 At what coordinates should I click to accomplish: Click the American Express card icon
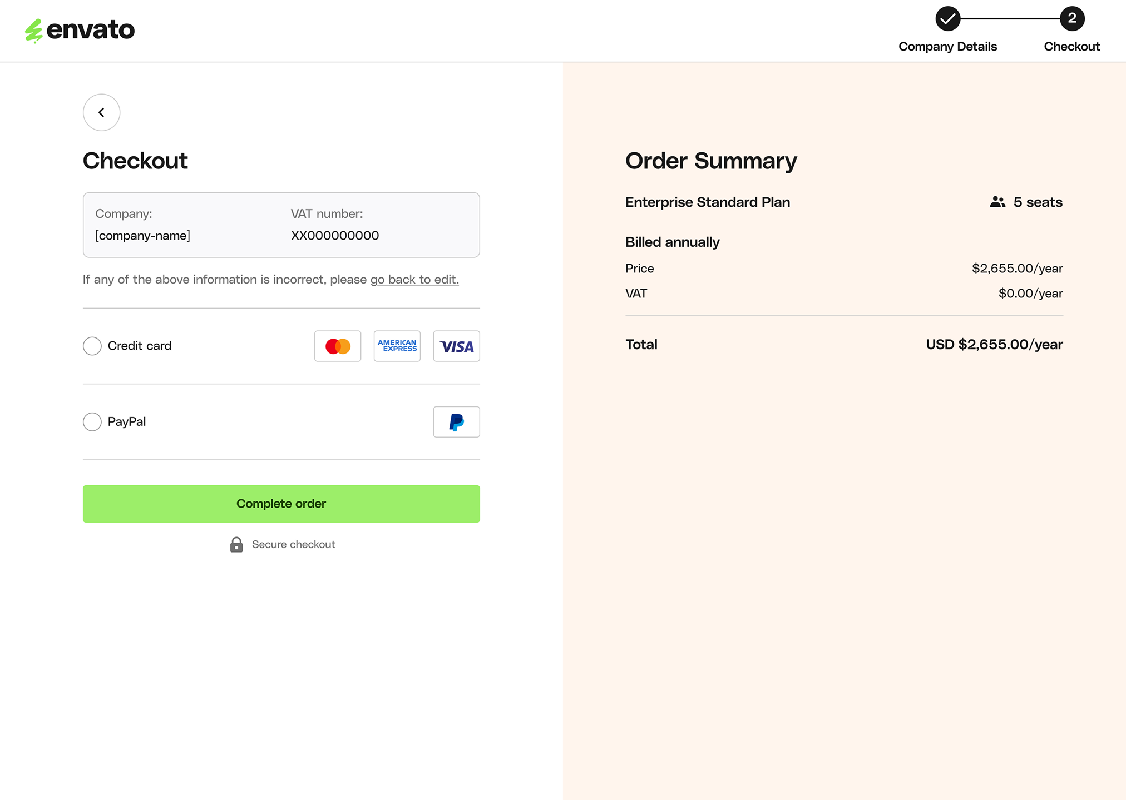[x=397, y=346]
